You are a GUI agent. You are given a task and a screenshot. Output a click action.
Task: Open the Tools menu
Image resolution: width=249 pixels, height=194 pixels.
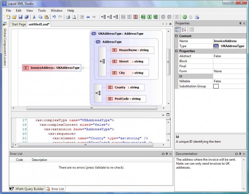(42, 10)
